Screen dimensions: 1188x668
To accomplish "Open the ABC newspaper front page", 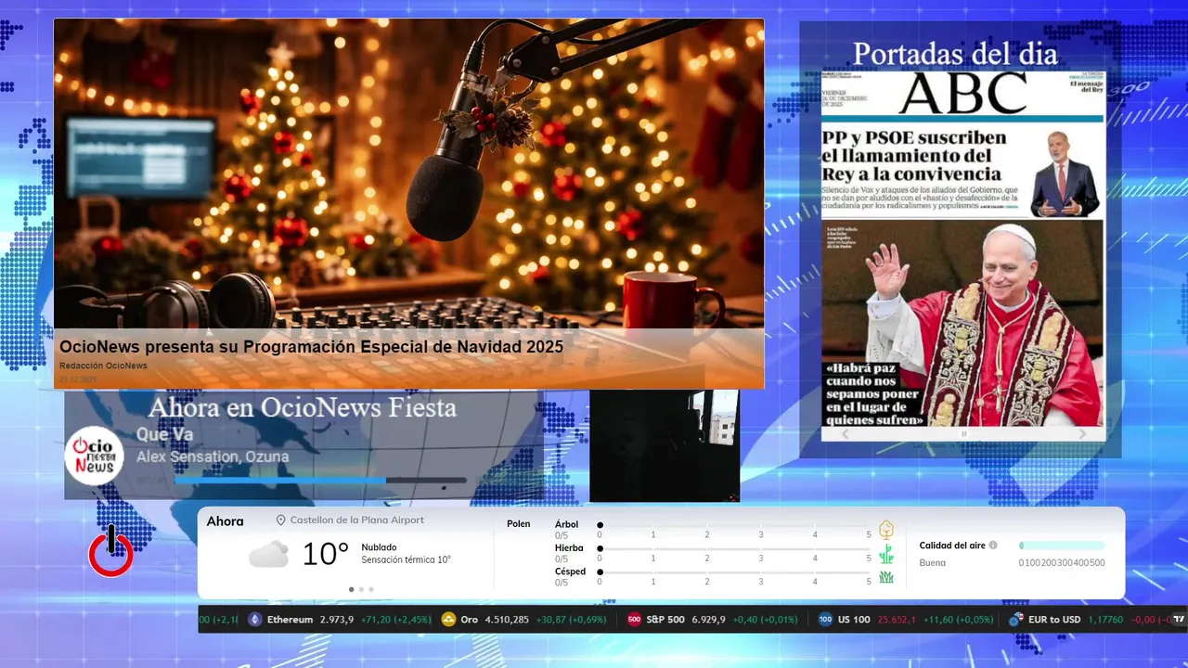I will coord(962,249).
